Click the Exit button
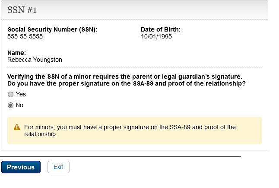 coord(58,167)
